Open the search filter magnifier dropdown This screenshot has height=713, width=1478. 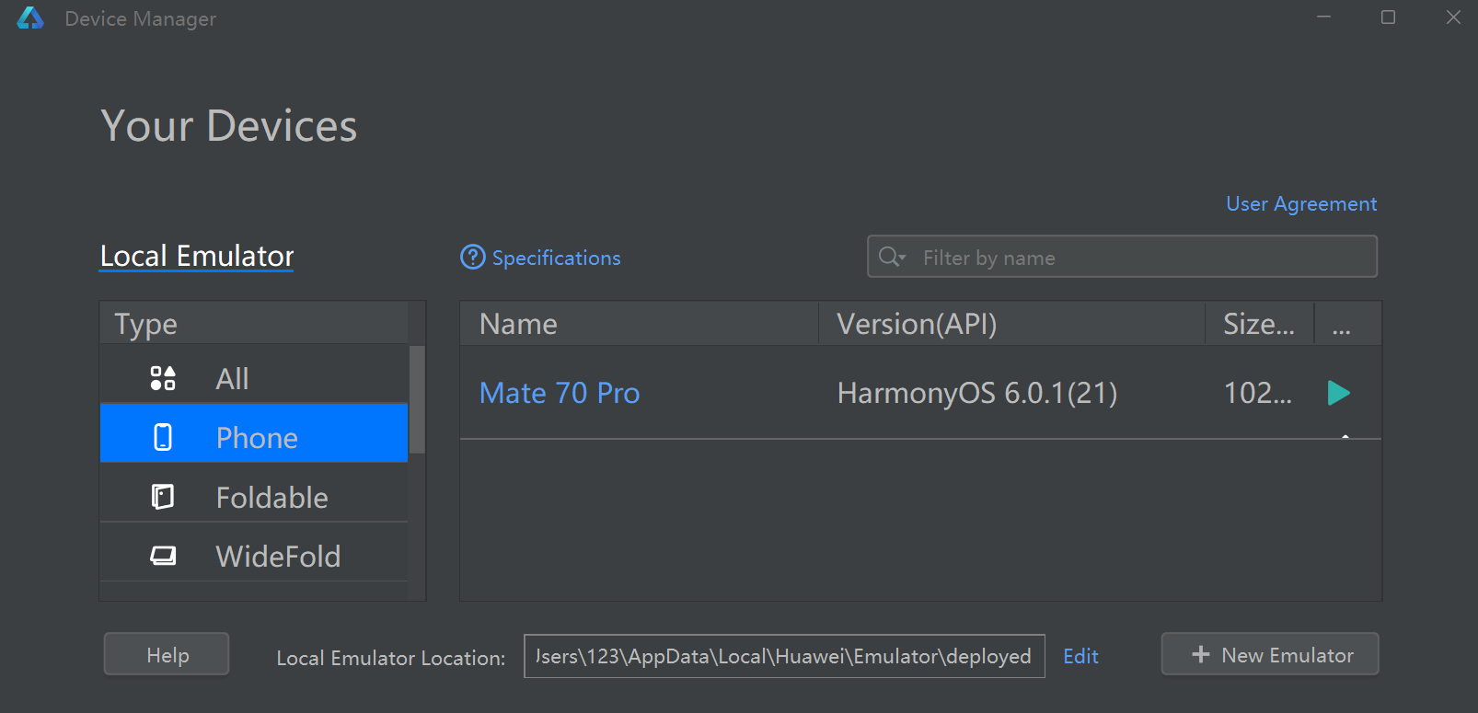892,257
